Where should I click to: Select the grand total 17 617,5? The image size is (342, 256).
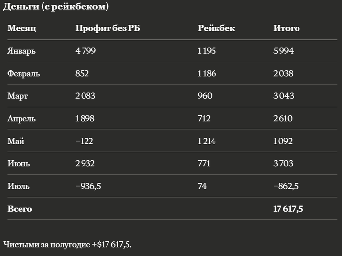(x=288, y=209)
